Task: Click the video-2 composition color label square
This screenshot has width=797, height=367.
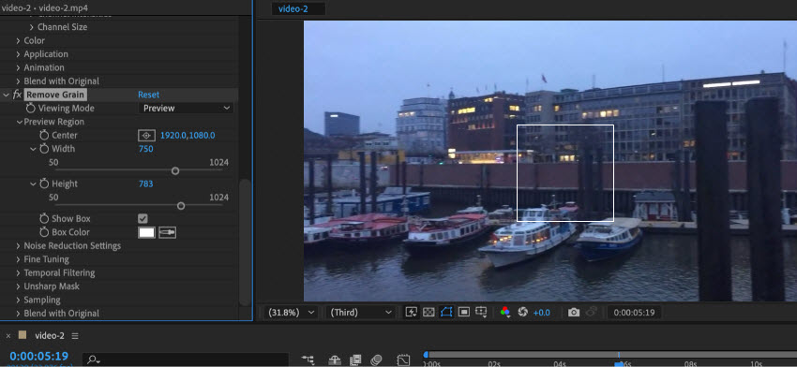Action: (23, 335)
